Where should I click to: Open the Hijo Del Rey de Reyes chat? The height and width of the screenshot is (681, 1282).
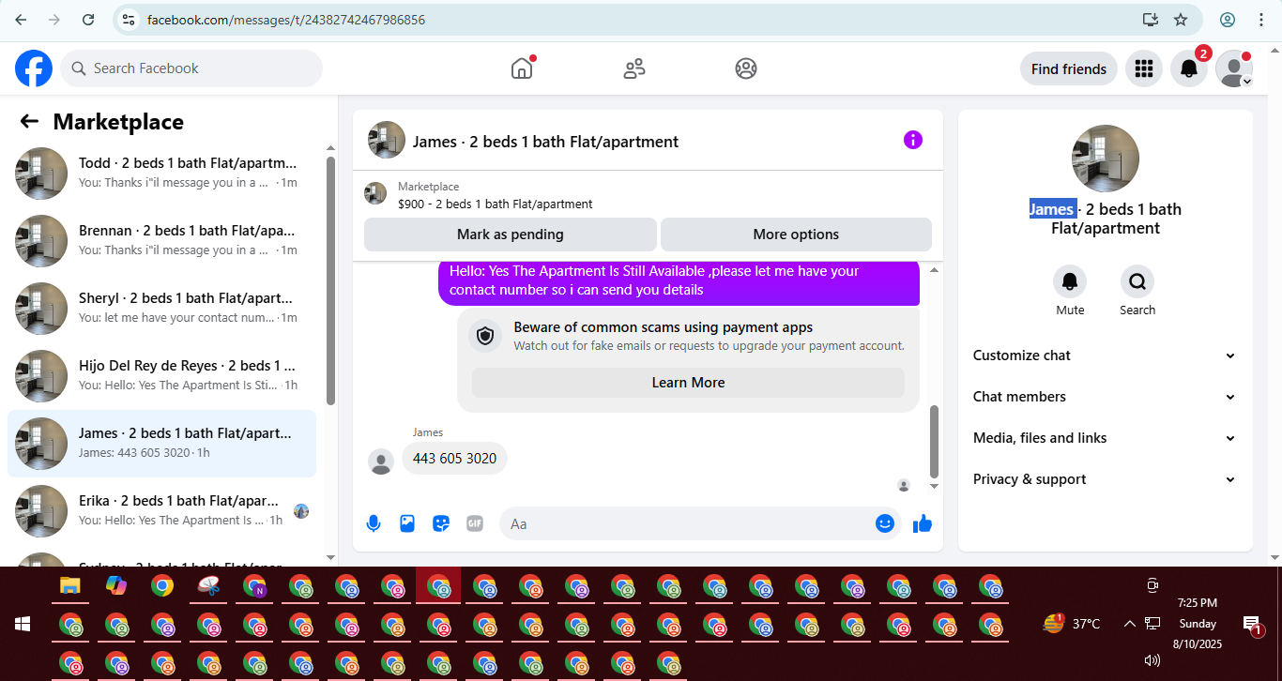click(x=161, y=375)
